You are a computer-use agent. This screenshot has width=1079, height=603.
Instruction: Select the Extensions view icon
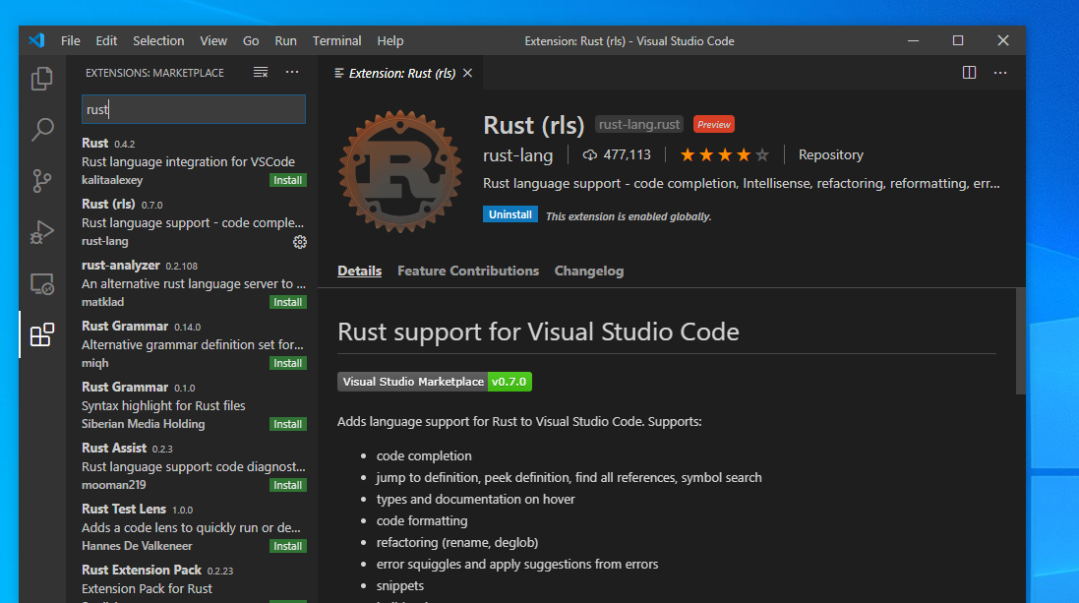(x=42, y=334)
